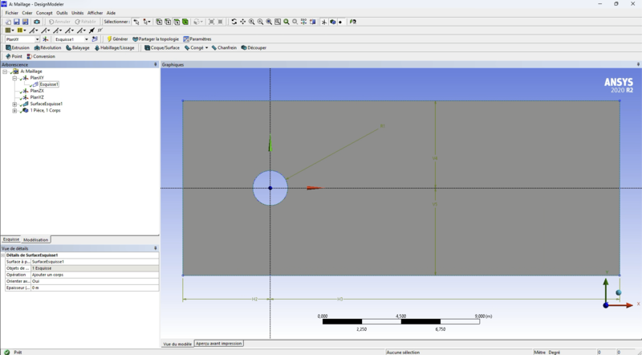
Task: Open the PlanXY plane dropdown
Action: pos(37,39)
